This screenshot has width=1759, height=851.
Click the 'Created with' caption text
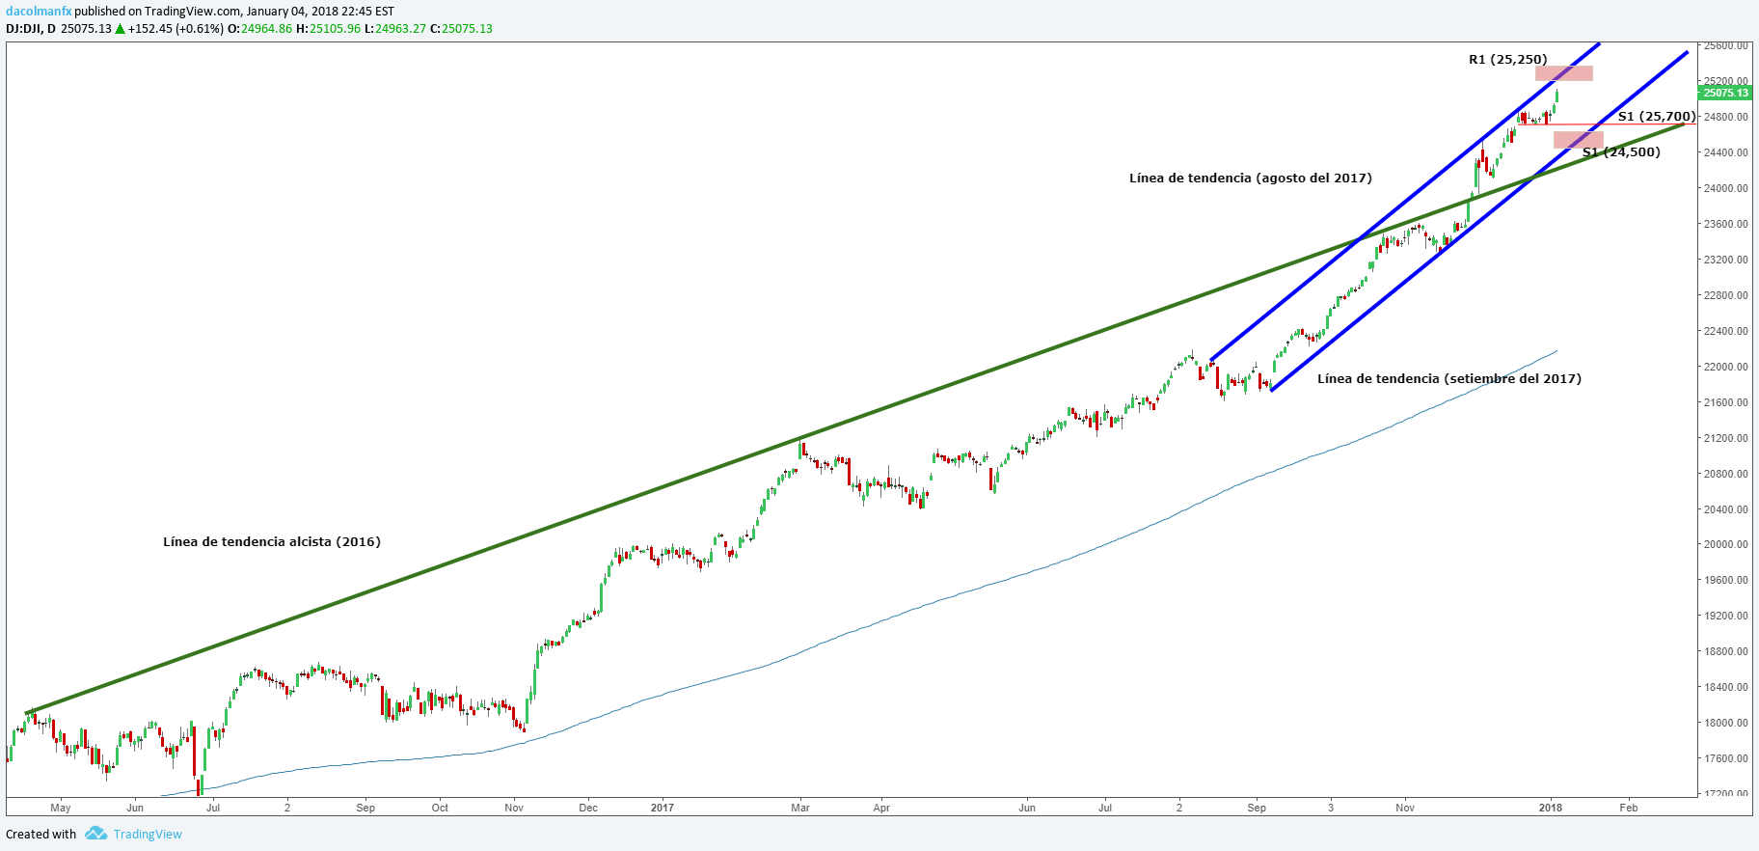click(41, 834)
